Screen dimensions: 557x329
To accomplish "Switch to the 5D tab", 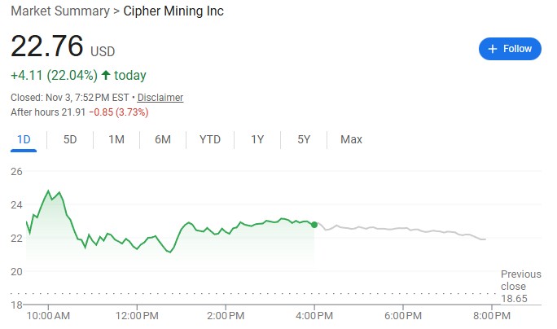I will pyautogui.click(x=70, y=139).
